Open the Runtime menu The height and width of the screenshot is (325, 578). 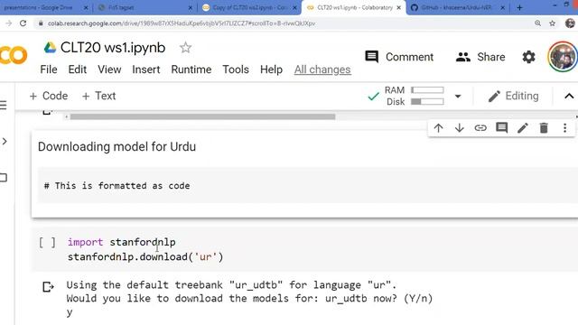pos(191,70)
